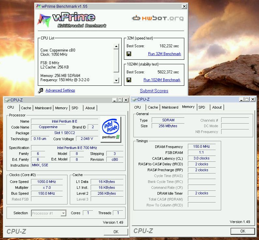This screenshot has width=259, height=240.
Task: Click the DRAM Frequency value 150.0 MHz
Action: tap(202, 146)
